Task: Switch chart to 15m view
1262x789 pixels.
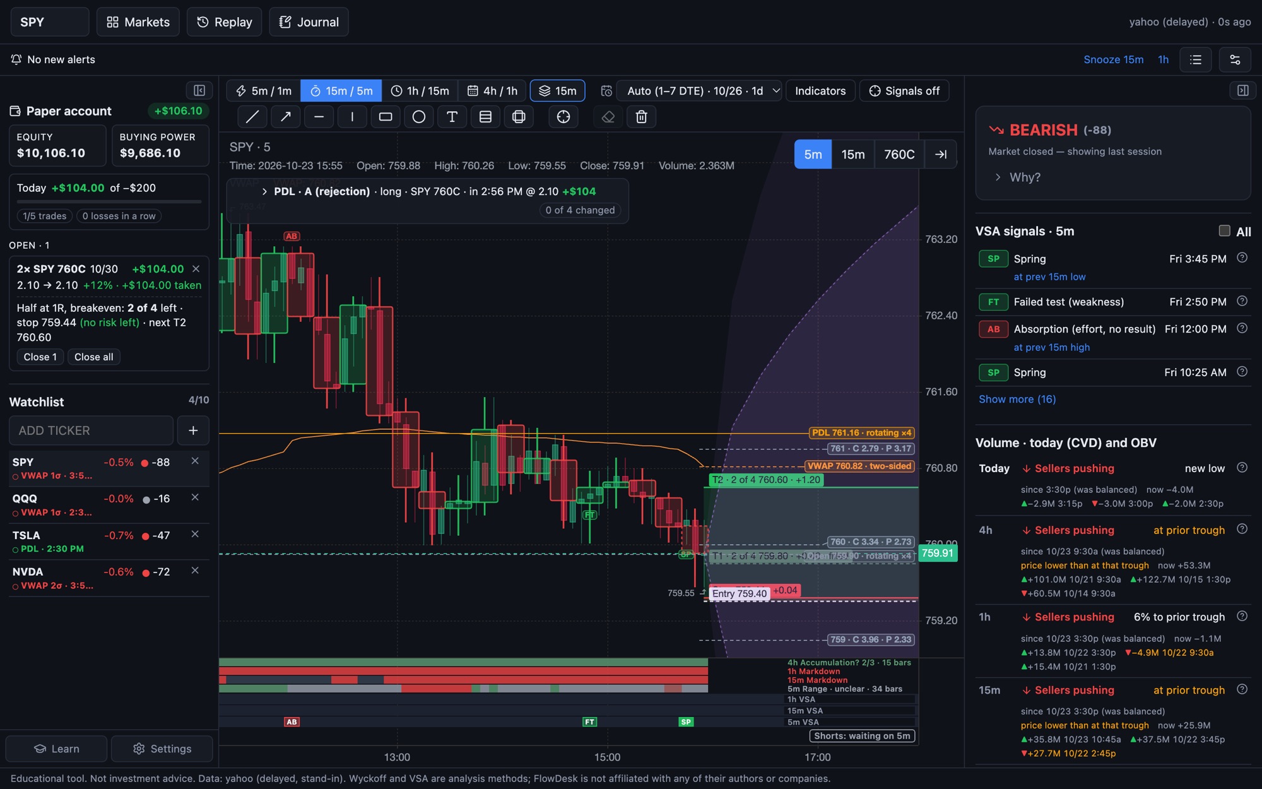Action: tap(853, 154)
